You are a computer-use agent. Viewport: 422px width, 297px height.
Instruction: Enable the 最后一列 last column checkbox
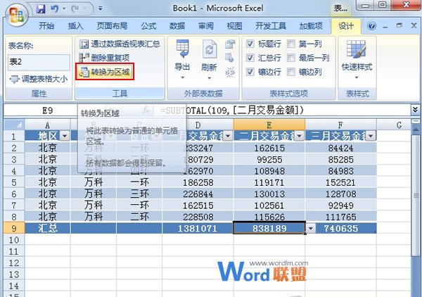coord(291,58)
